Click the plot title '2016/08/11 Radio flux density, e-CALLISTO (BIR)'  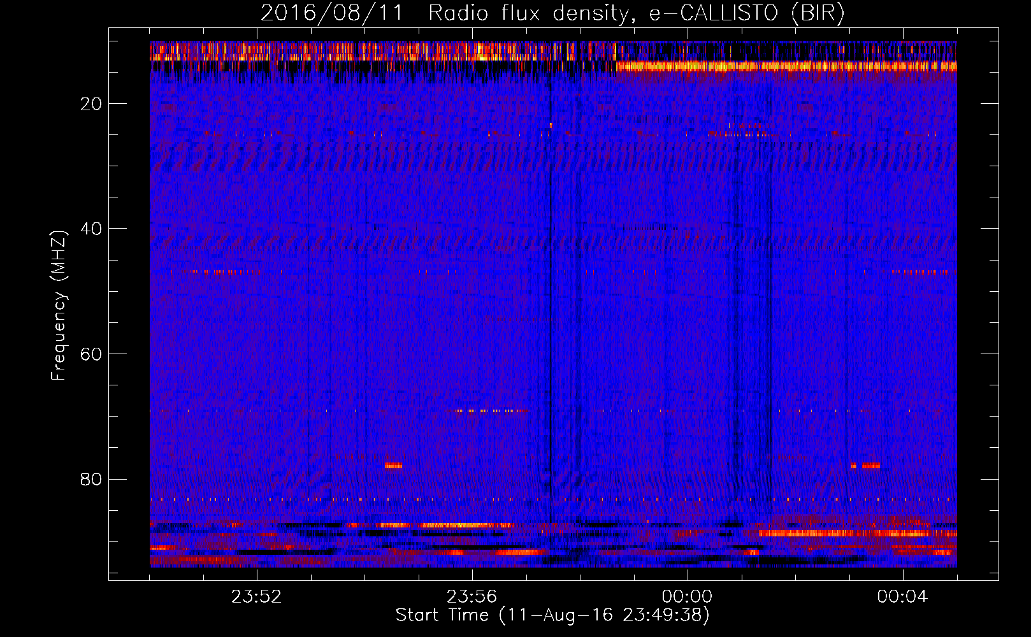(552, 13)
